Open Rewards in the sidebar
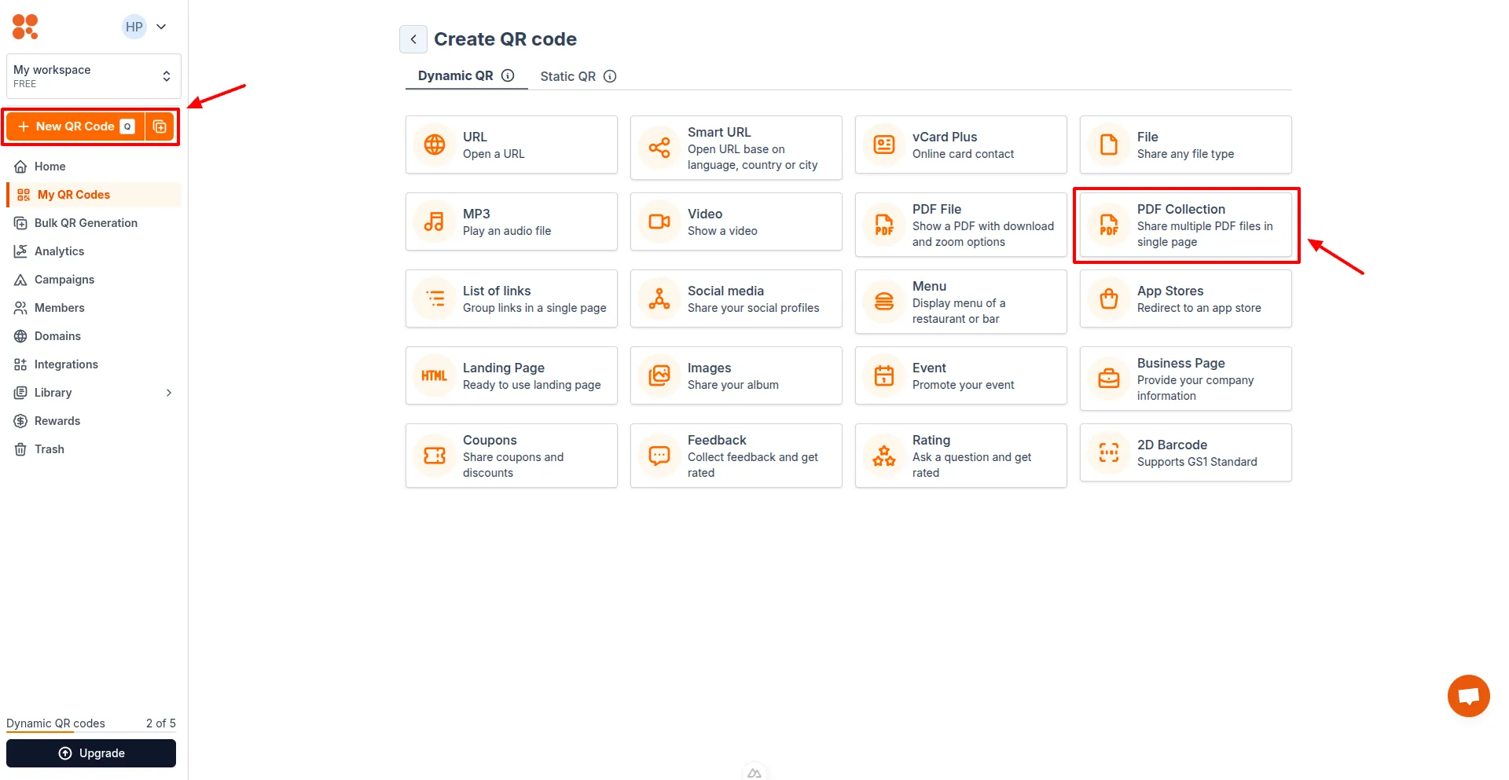 (94, 421)
